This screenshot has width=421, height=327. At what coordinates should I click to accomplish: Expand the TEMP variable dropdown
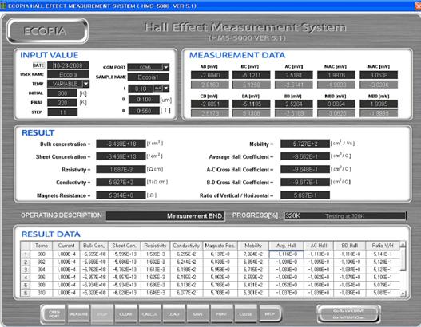point(85,84)
